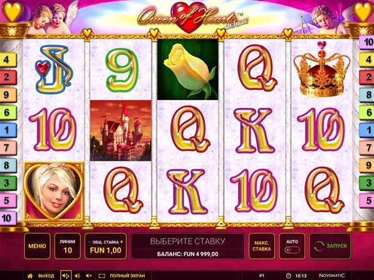
Task: Click the ВЫХОД exit link
Action: coord(46,276)
